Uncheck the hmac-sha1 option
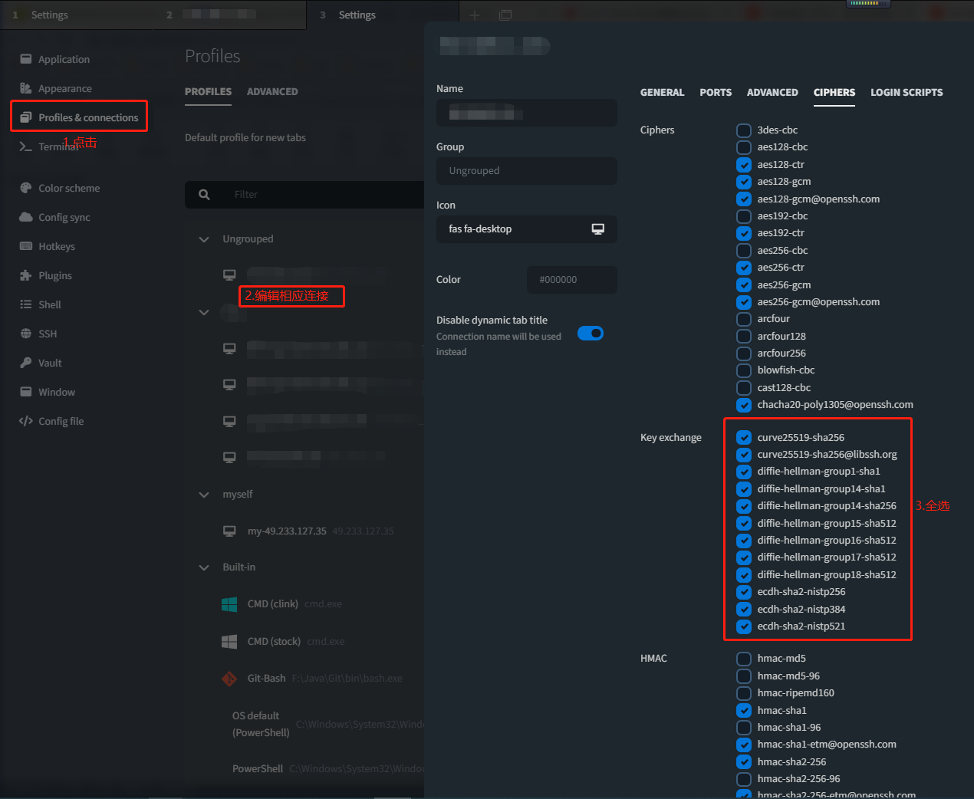 click(x=744, y=711)
